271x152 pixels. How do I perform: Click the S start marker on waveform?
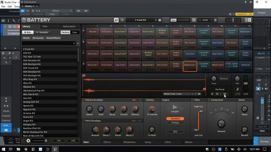click(x=84, y=76)
